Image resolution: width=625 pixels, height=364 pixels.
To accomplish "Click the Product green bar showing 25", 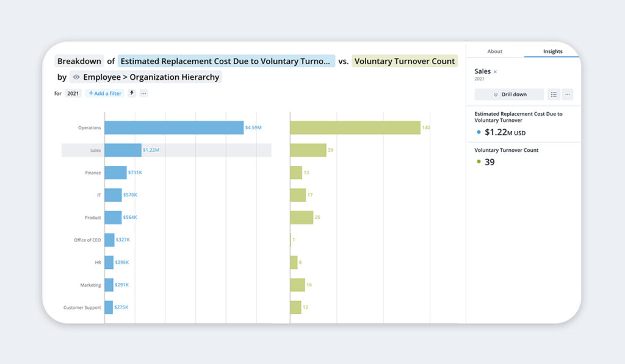I will (x=302, y=218).
